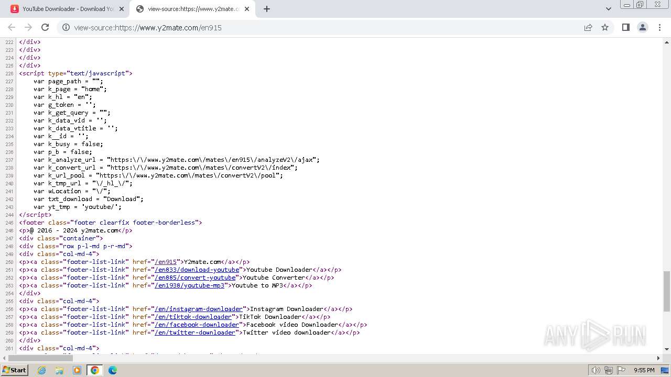
Task: Click the closing </script> tag line
Action: [x=36, y=215]
